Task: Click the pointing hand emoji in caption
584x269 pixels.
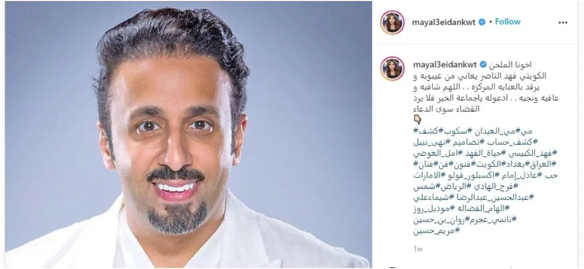Action: coord(417,120)
